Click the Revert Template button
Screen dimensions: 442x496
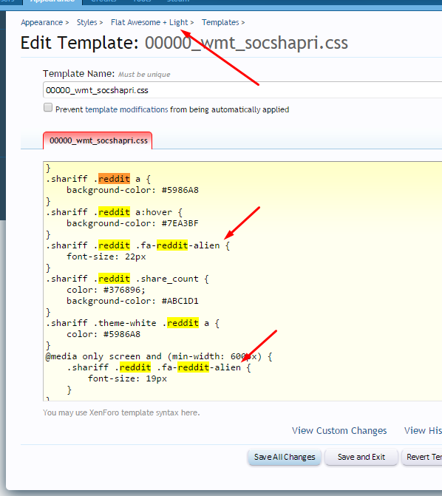point(422,457)
